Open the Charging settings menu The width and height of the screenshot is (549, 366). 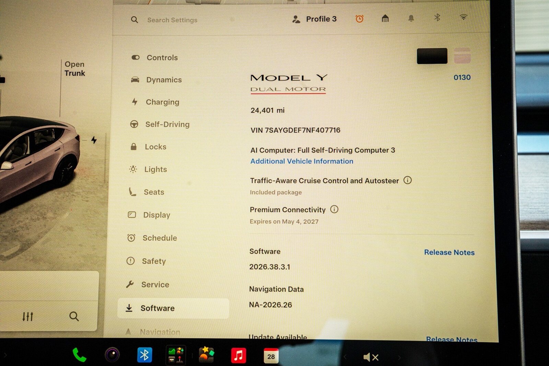155,102
